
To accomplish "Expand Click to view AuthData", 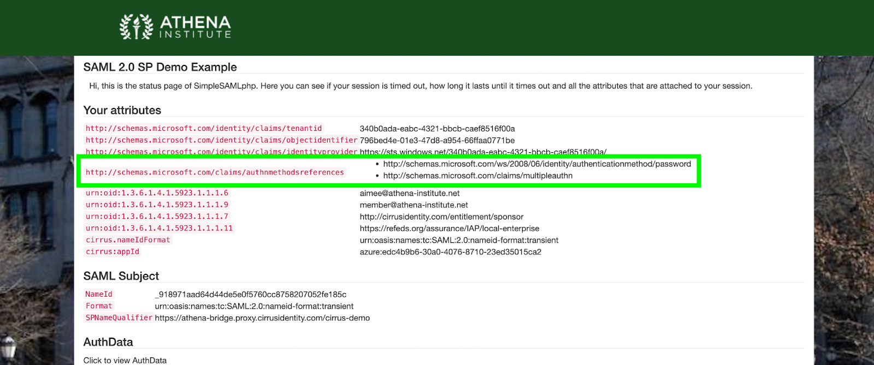I will click(125, 360).
